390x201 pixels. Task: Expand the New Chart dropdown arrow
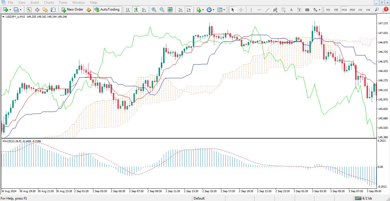10,10
